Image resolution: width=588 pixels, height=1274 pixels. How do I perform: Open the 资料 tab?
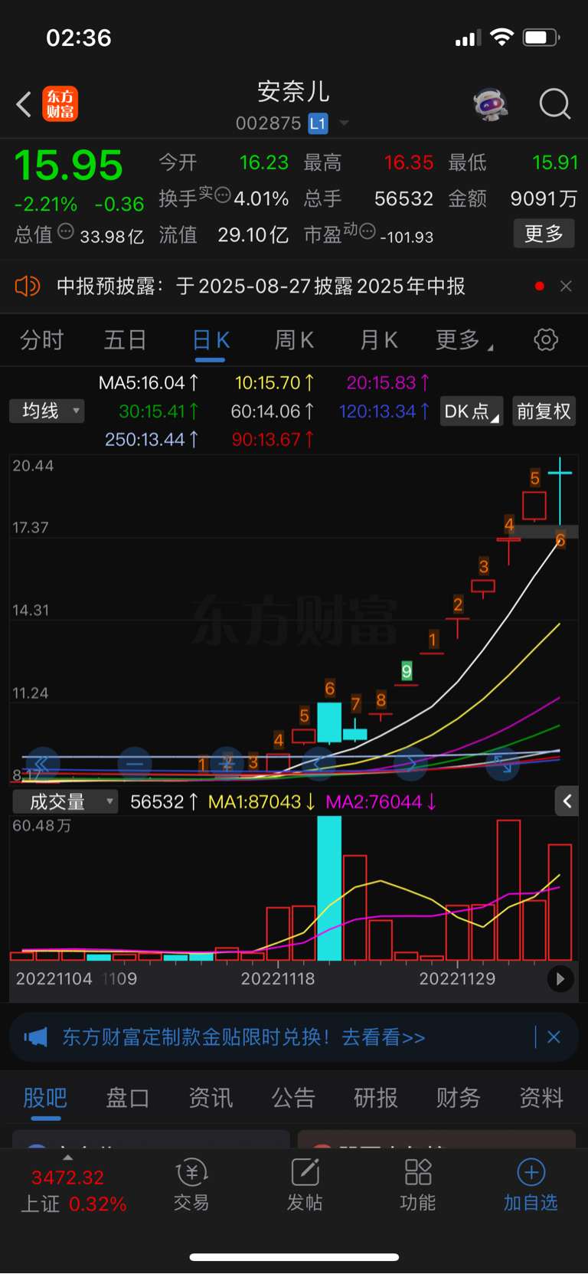541,1099
